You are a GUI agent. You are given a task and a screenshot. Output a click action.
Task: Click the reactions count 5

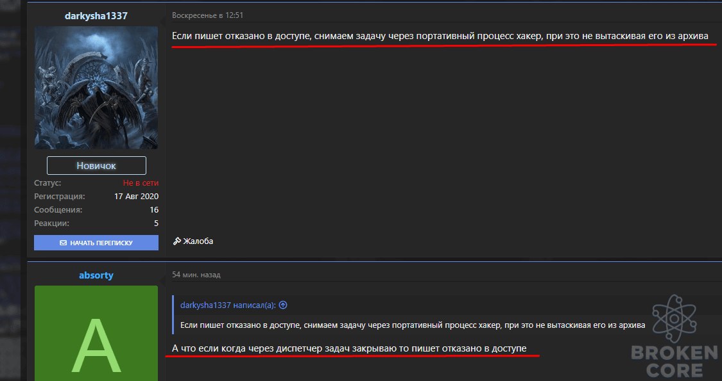(156, 223)
